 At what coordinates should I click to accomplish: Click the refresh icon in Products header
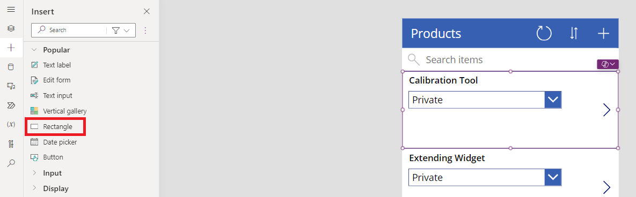(544, 33)
